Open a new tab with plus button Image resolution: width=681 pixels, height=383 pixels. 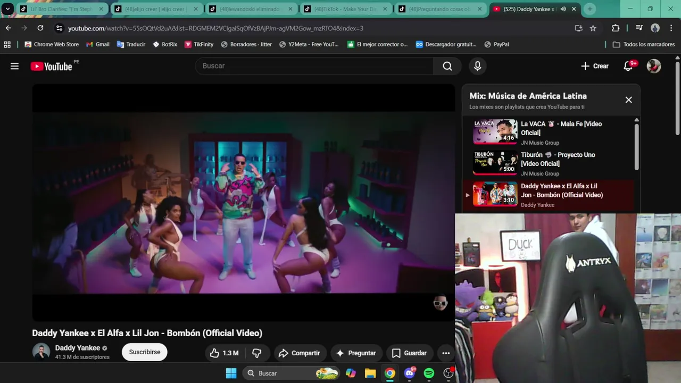(x=589, y=9)
